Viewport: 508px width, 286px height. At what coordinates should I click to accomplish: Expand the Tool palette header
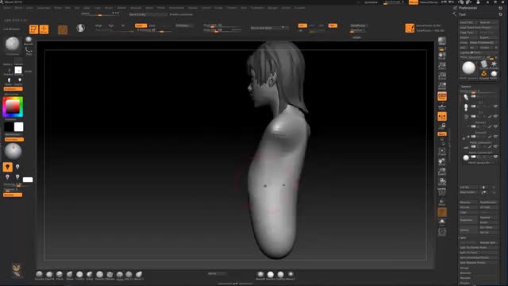[462, 14]
